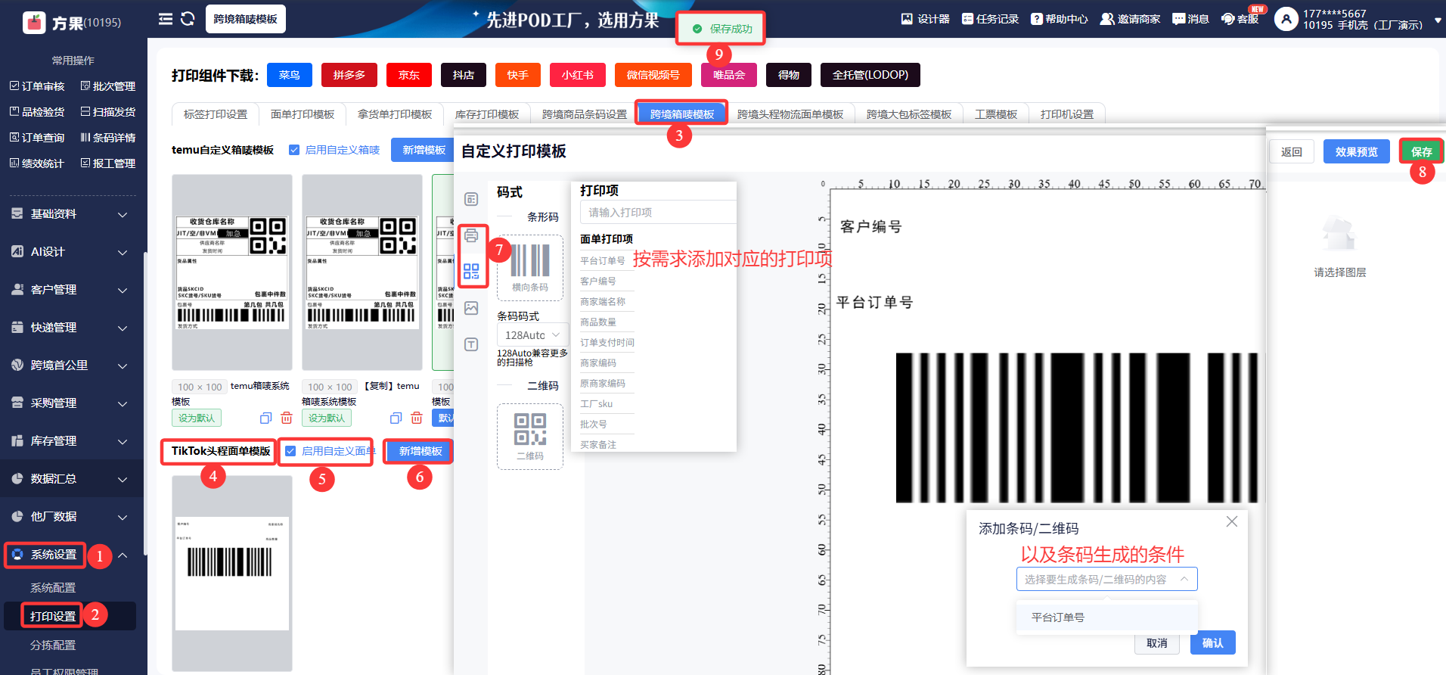This screenshot has height=675, width=1446.
Task: Download the 菜鸟 print component
Action: (x=289, y=75)
